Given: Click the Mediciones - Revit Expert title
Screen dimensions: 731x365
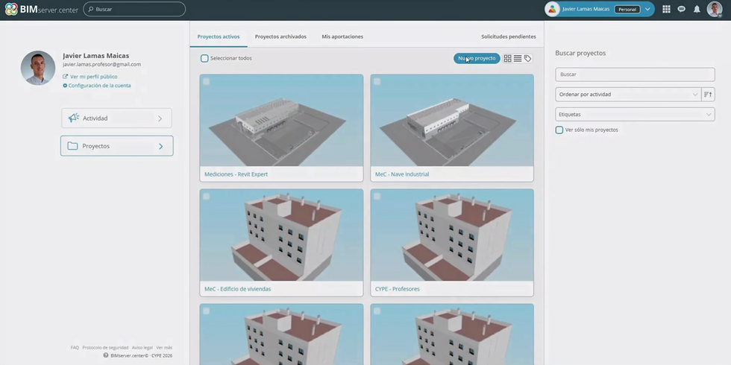Looking at the screenshot, I should click(x=236, y=174).
